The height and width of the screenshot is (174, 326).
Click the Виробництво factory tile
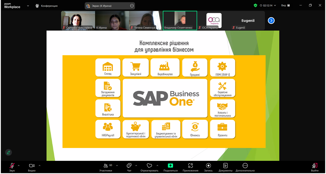pos(165,68)
